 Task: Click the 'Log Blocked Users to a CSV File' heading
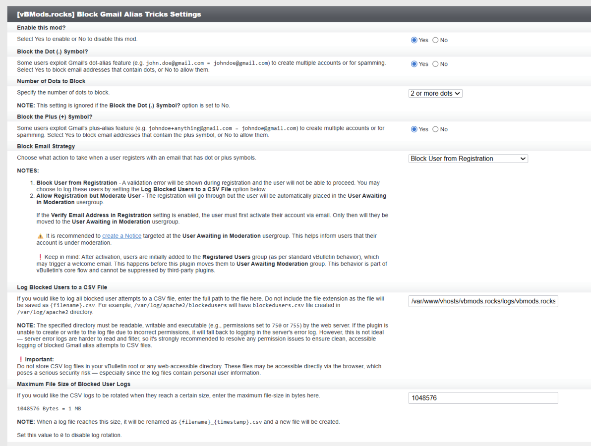click(x=62, y=287)
